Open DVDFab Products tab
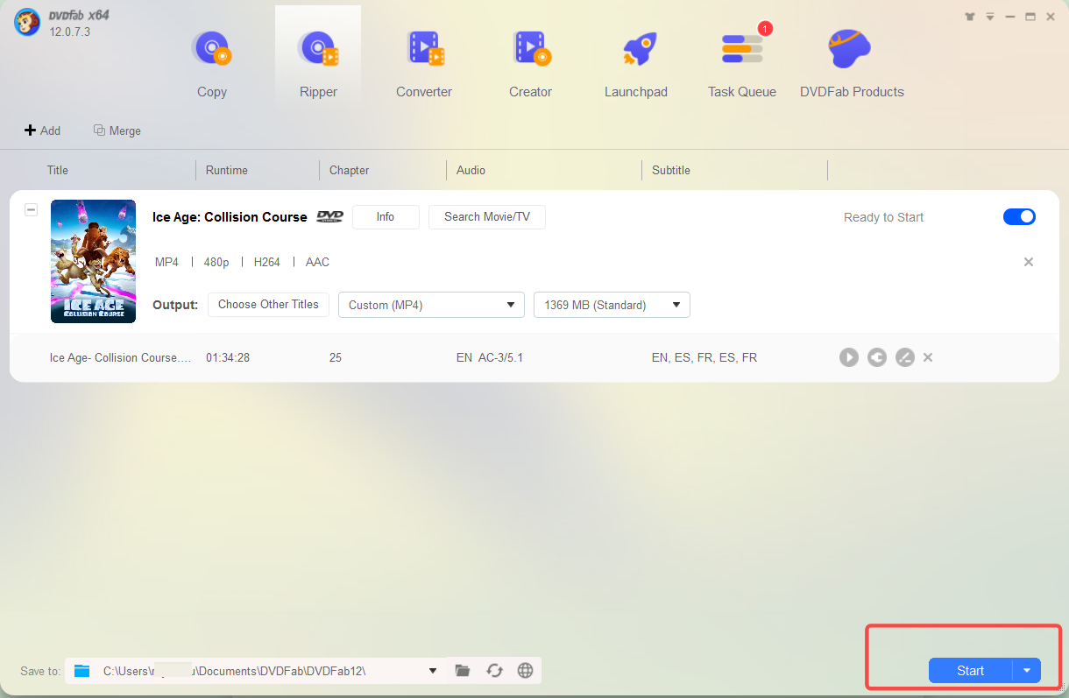Screen dimensions: 1069x698 point(852,63)
